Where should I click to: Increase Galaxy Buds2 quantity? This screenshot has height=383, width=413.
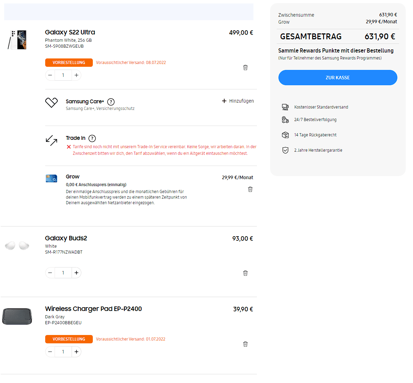pyautogui.click(x=76, y=273)
